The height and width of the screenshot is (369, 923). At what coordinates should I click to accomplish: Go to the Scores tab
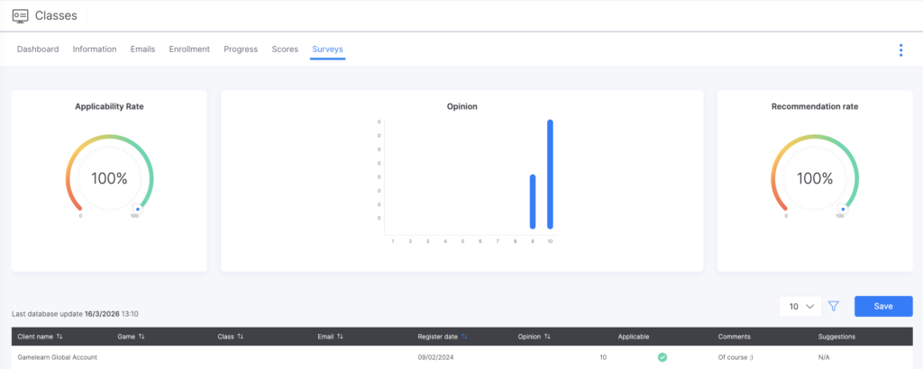pos(285,49)
